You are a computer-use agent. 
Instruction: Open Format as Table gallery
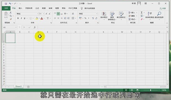tap(112, 16)
